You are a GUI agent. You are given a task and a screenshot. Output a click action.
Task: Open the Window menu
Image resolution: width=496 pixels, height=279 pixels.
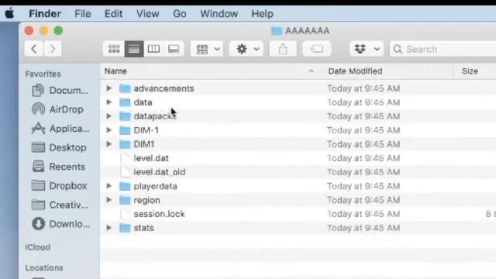(x=219, y=14)
